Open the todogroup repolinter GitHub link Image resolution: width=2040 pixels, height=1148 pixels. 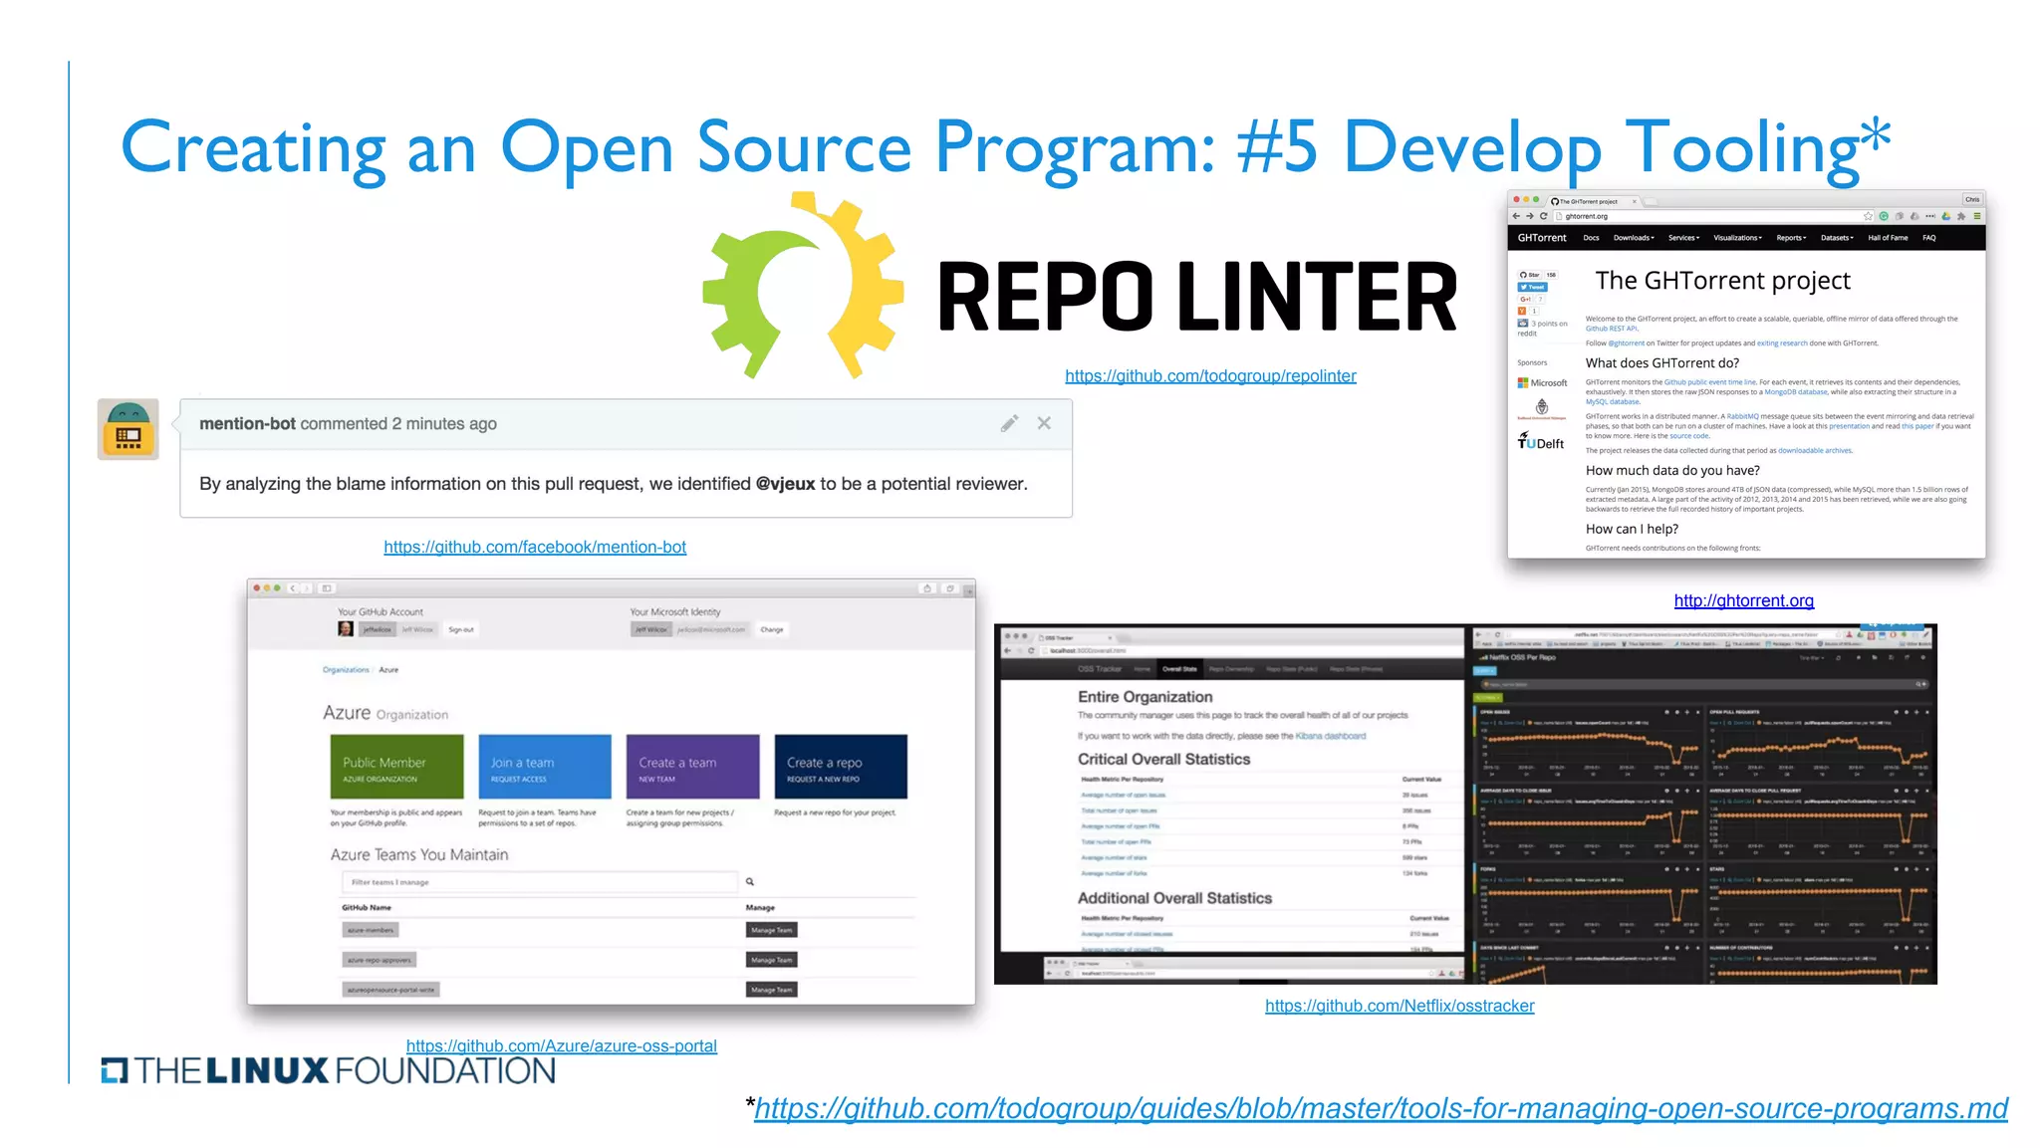pyautogui.click(x=1210, y=375)
